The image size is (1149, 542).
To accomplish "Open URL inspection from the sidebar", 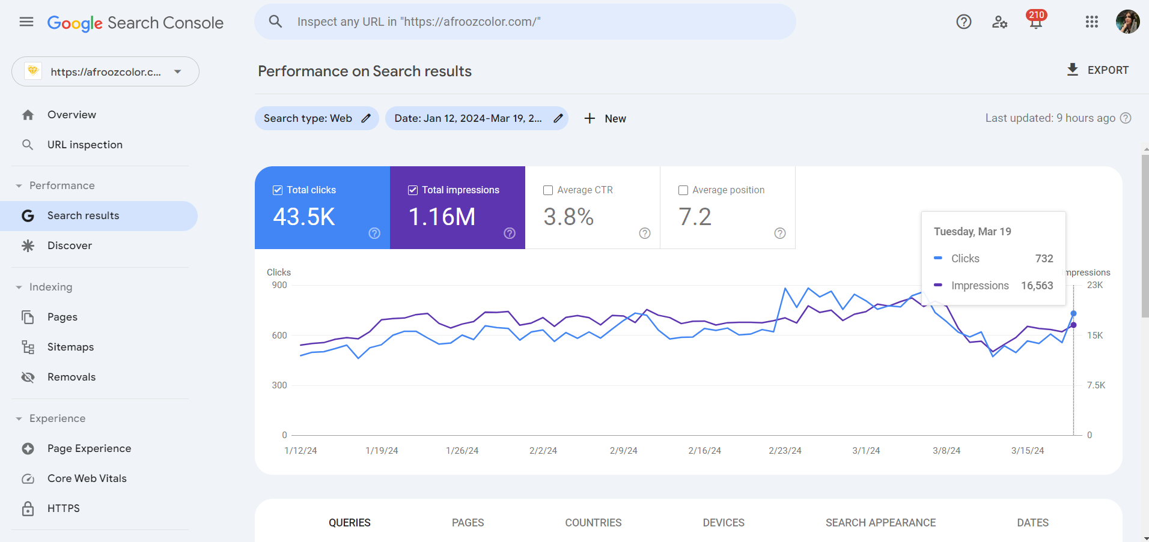I will point(84,144).
